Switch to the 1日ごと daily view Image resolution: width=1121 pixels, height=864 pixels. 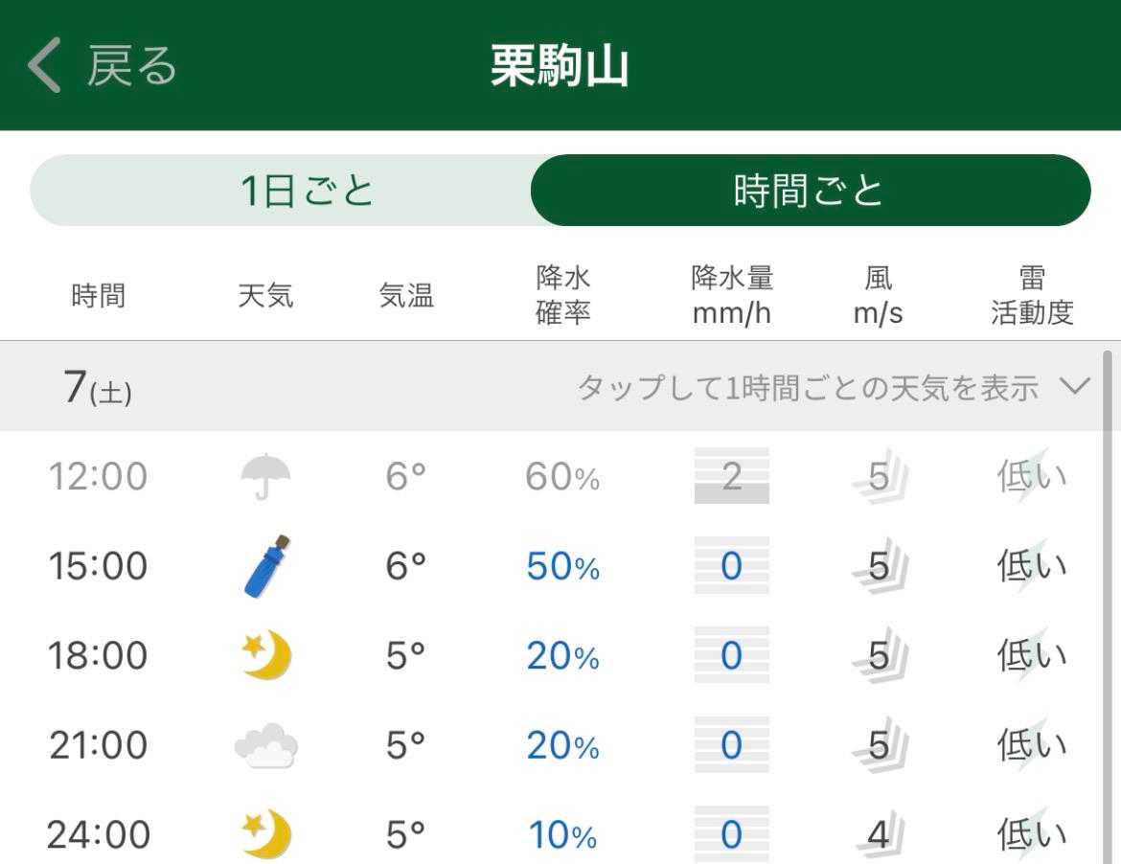[307, 191]
